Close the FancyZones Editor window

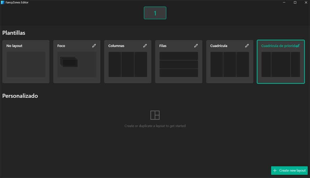[x=306, y=2]
